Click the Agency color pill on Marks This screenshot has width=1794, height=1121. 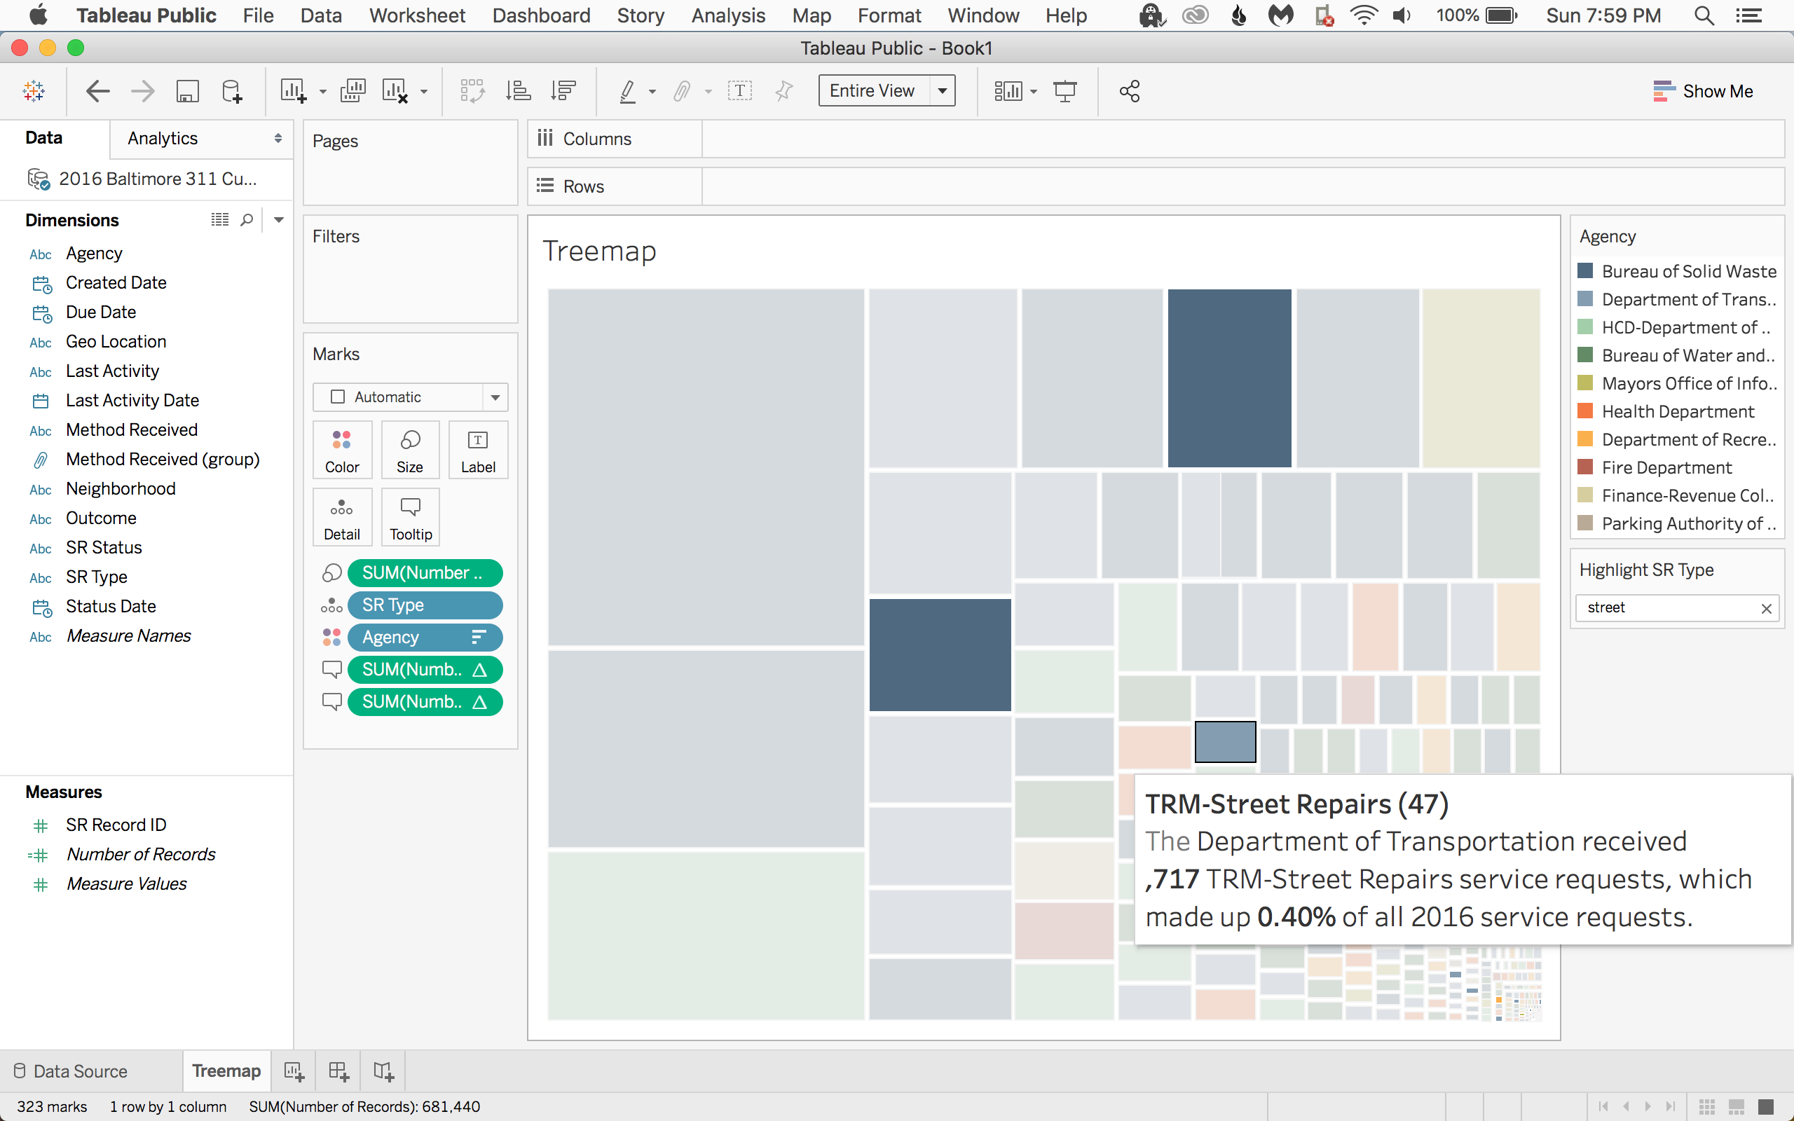pos(425,637)
